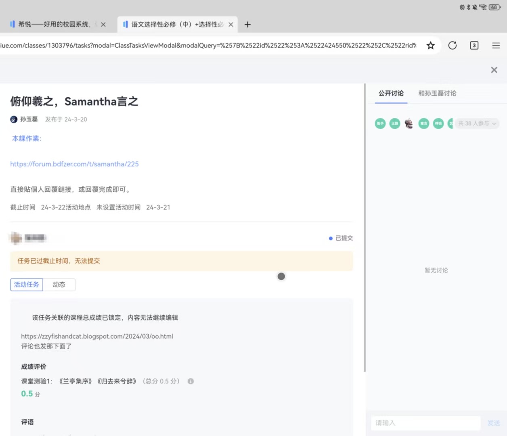The image size is (507, 436).
Task: Expand the 共38人参与 participants list
Action: (477, 124)
